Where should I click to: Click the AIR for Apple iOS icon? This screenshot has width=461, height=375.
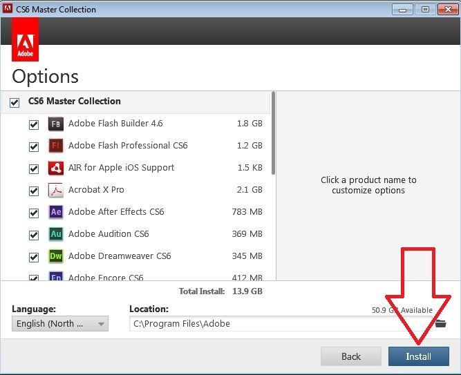[55, 168]
